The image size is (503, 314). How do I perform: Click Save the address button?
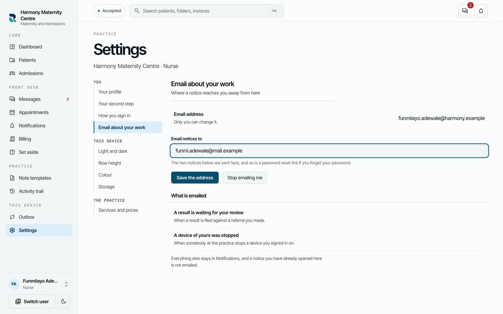(x=195, y=178)
